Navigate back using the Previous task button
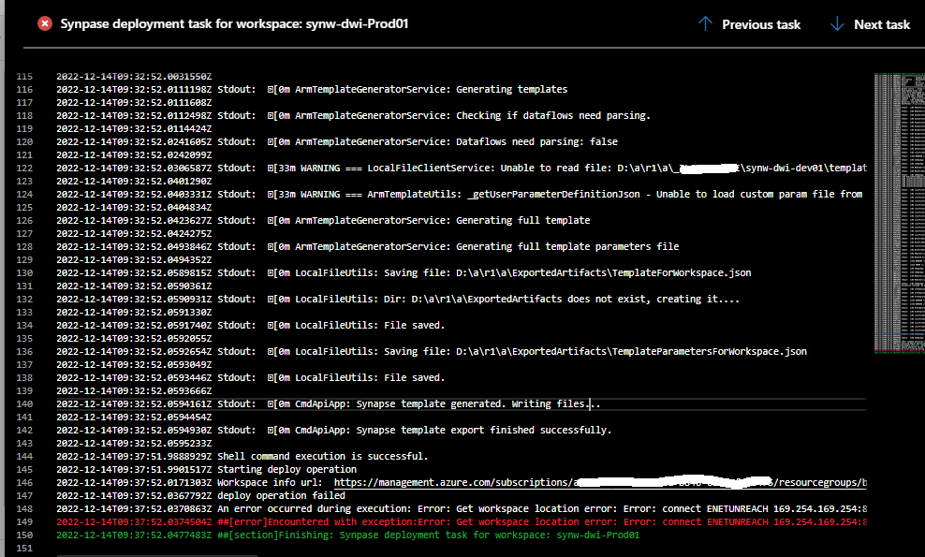The image size is (925, 557). pos(761,23)
